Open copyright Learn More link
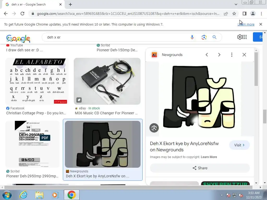The image size is (267, 200). (x=209, y=157)
